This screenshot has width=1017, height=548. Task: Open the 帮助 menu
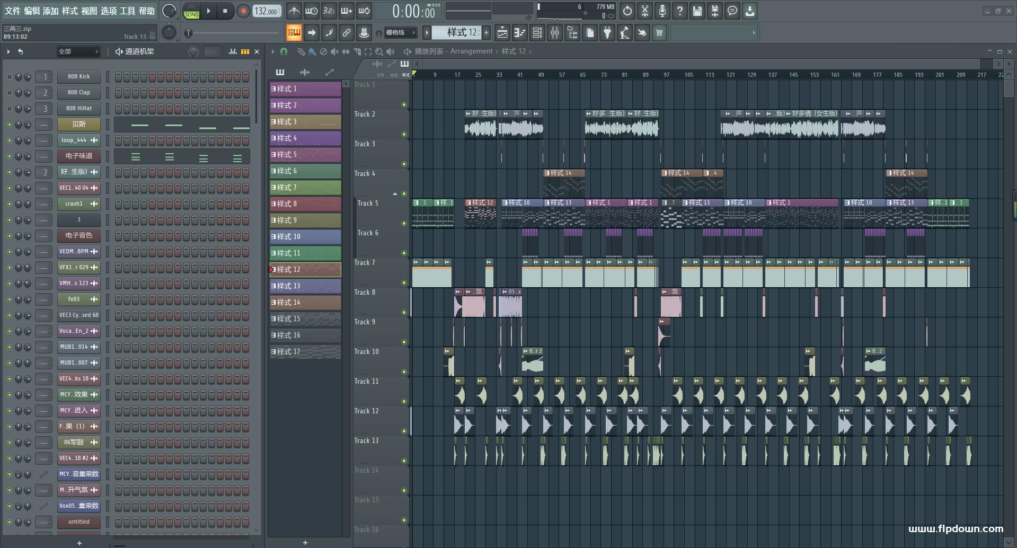147,11
